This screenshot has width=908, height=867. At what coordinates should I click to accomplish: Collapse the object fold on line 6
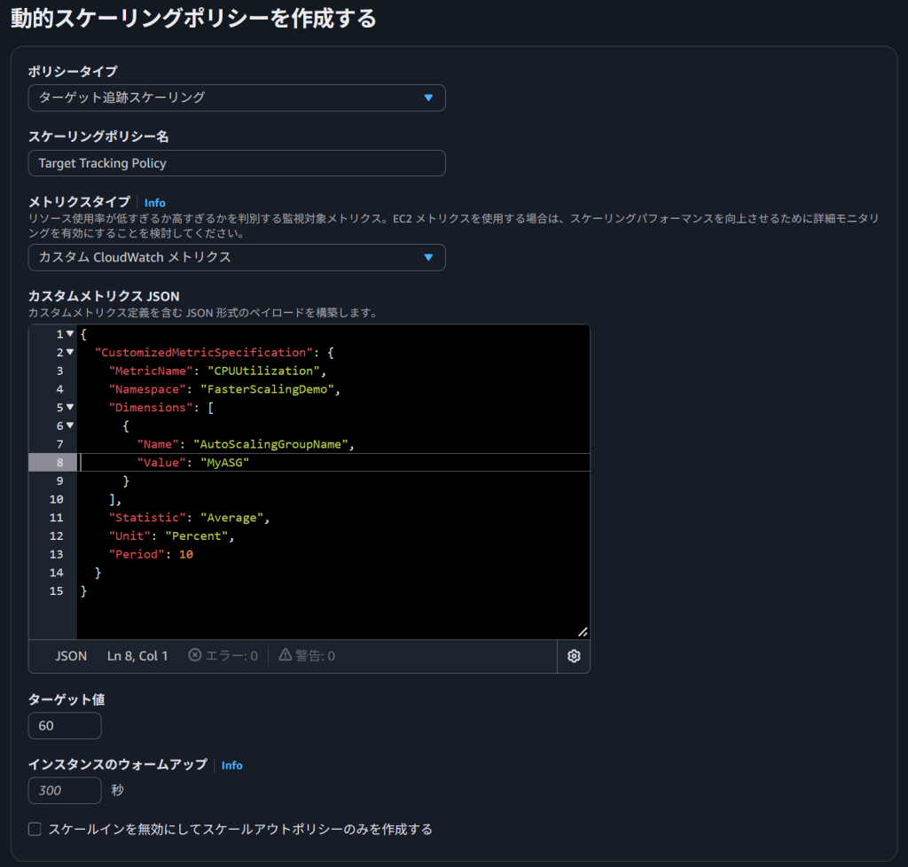pyautogui.click(x=70, y=426)
